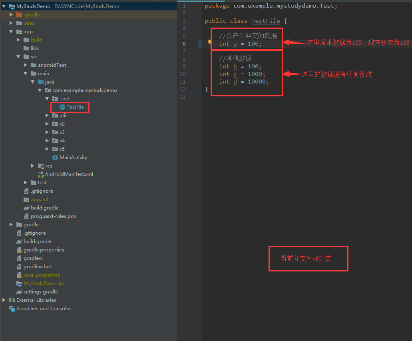412x341 pixels.
Task: Click the value 10000 on line 11
Action: coord(257,82)
